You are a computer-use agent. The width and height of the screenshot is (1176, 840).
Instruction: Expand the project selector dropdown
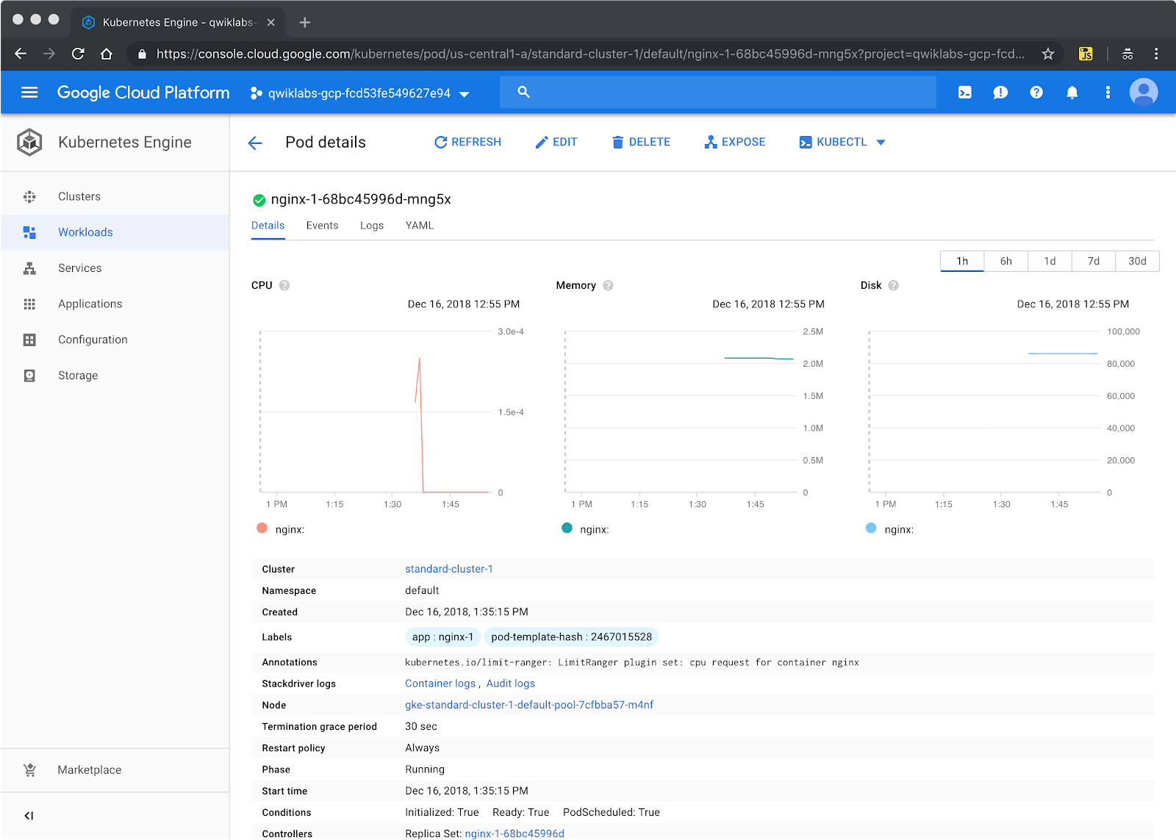point(465,94)
